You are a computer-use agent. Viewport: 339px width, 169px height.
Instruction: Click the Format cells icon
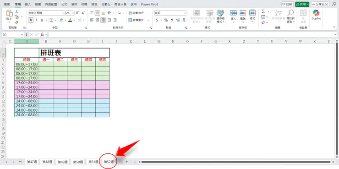point(252,12)
